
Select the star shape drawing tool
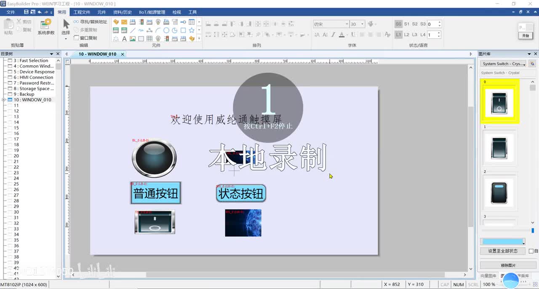pyautogui.click(x=192, y=30)
